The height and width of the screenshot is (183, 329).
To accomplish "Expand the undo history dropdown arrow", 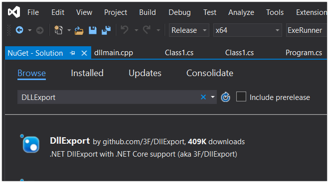I will pyautogui.click(x=137, y=30).
